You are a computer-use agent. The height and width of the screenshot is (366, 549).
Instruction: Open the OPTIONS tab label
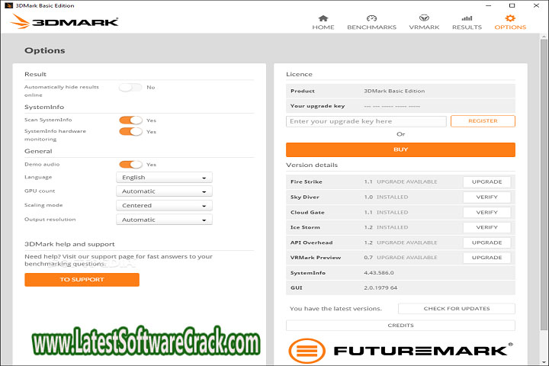tap(510, 27)
